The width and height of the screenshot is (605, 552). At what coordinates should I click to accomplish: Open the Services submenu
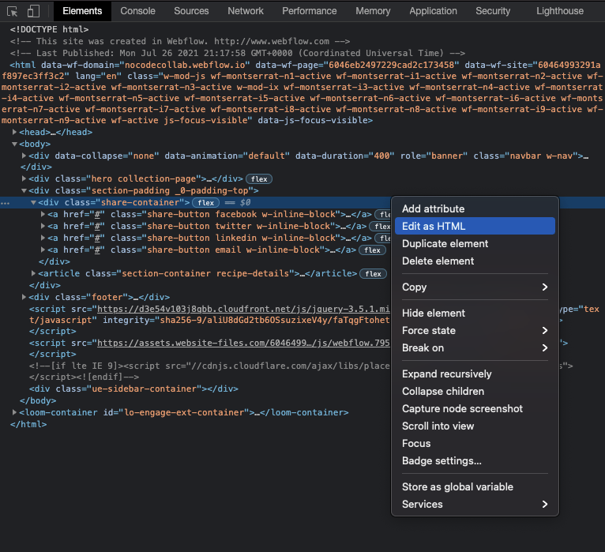coord(475,504)
